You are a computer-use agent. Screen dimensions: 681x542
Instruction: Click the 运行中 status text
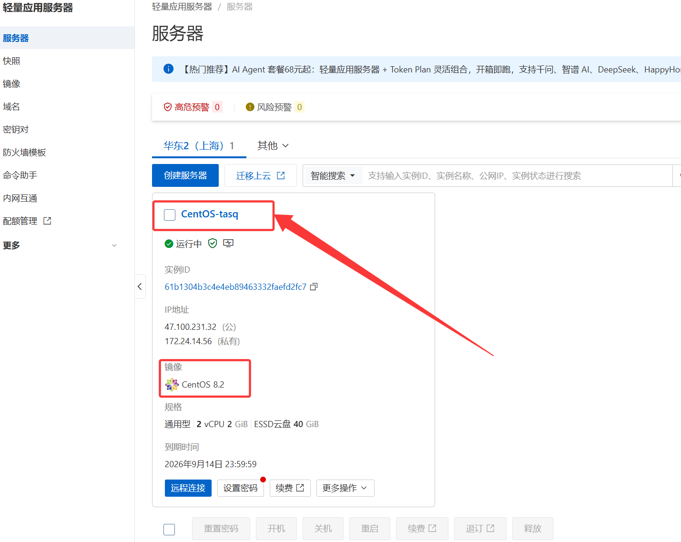(x=189, y=244)
